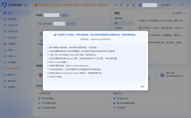Click the rocket icon in the dialog title
This screenshot has height=118, width=191.
55,35
